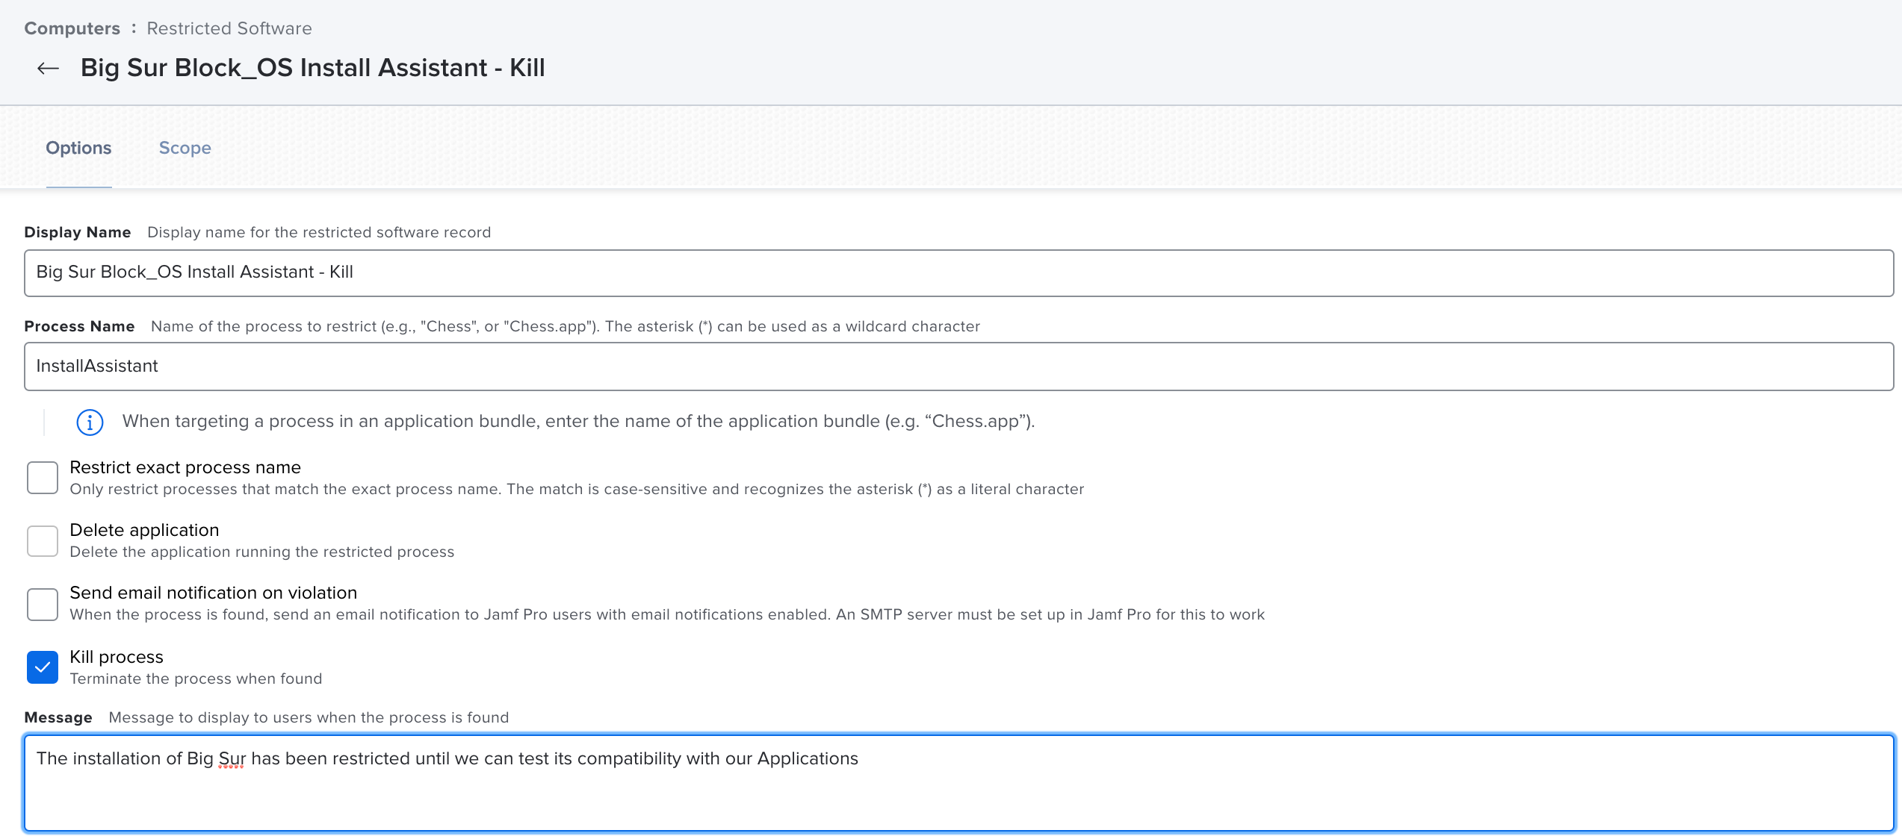Click the 'Process Name' label
Viewport: 1902px width, 839px height.
tap(79, 326)
